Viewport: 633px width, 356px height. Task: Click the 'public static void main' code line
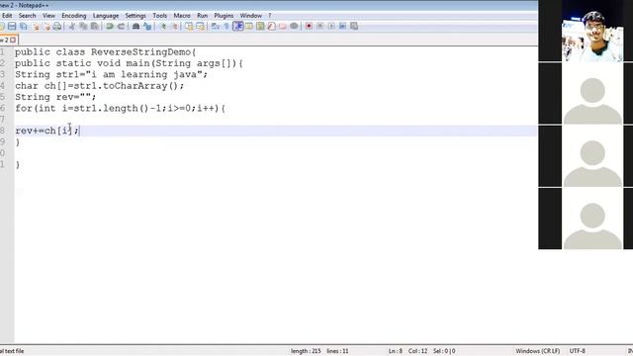click(129, 63)
